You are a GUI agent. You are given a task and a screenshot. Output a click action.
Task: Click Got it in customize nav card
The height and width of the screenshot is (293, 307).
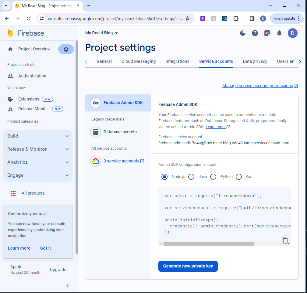[45, 248]
